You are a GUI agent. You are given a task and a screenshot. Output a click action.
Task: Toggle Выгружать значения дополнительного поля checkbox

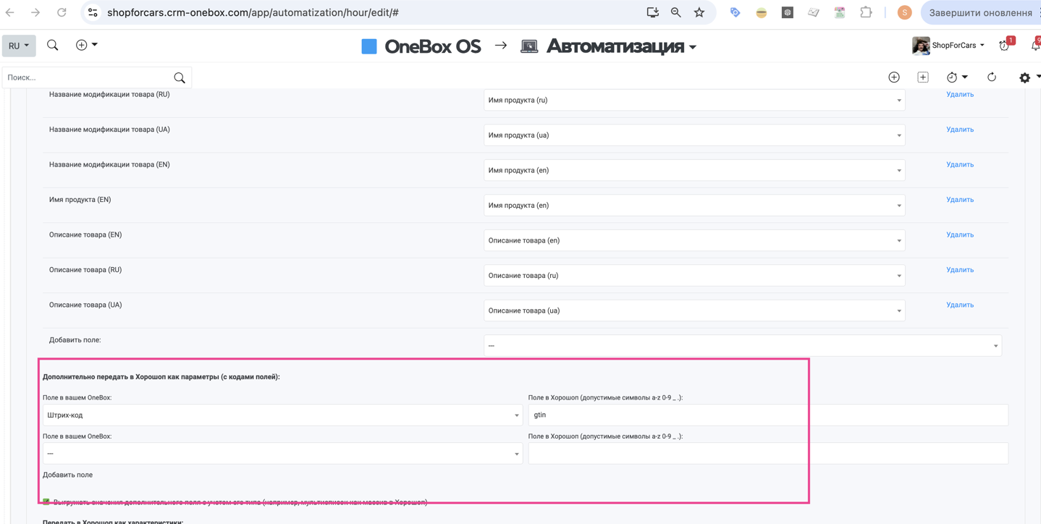46,502
